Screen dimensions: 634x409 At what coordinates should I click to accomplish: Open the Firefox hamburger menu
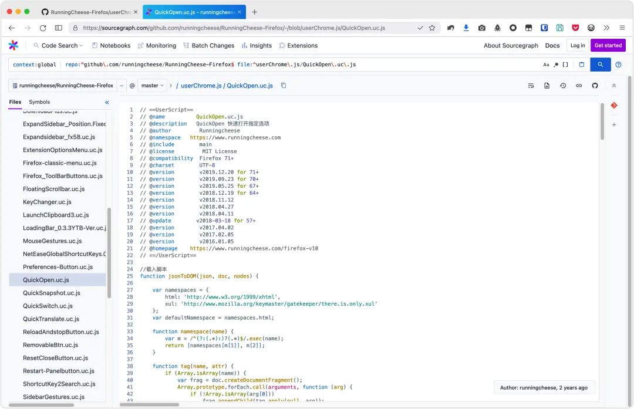[622, 28]
